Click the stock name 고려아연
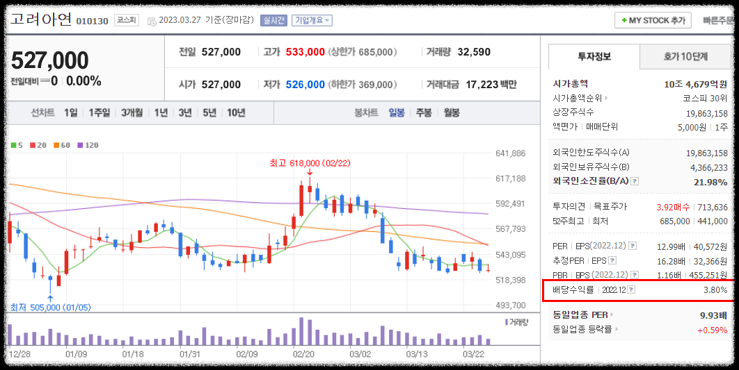 tap(41, 19)
